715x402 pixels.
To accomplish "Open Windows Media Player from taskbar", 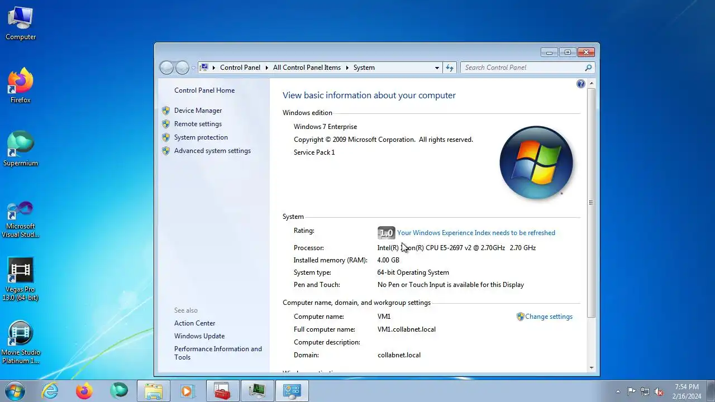I will coord(188,391).
